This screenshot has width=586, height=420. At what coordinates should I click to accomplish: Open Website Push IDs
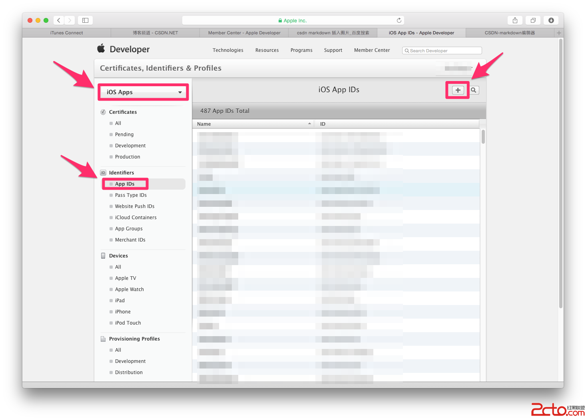click(x=135, y=206)
